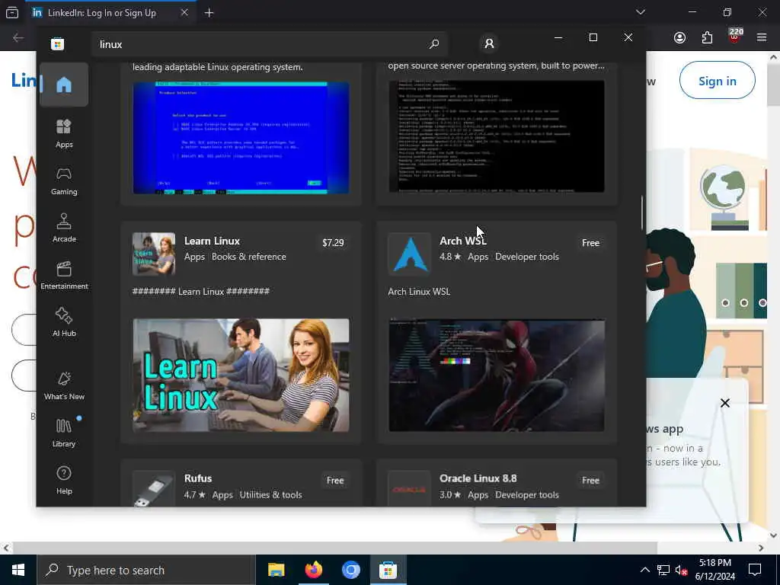The image size is (780, 585).
Task: Click the taskbar search box
Action: [x=146, y=570]
